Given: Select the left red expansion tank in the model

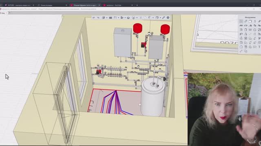Looking at the screenshot, I should pos(138,28).
